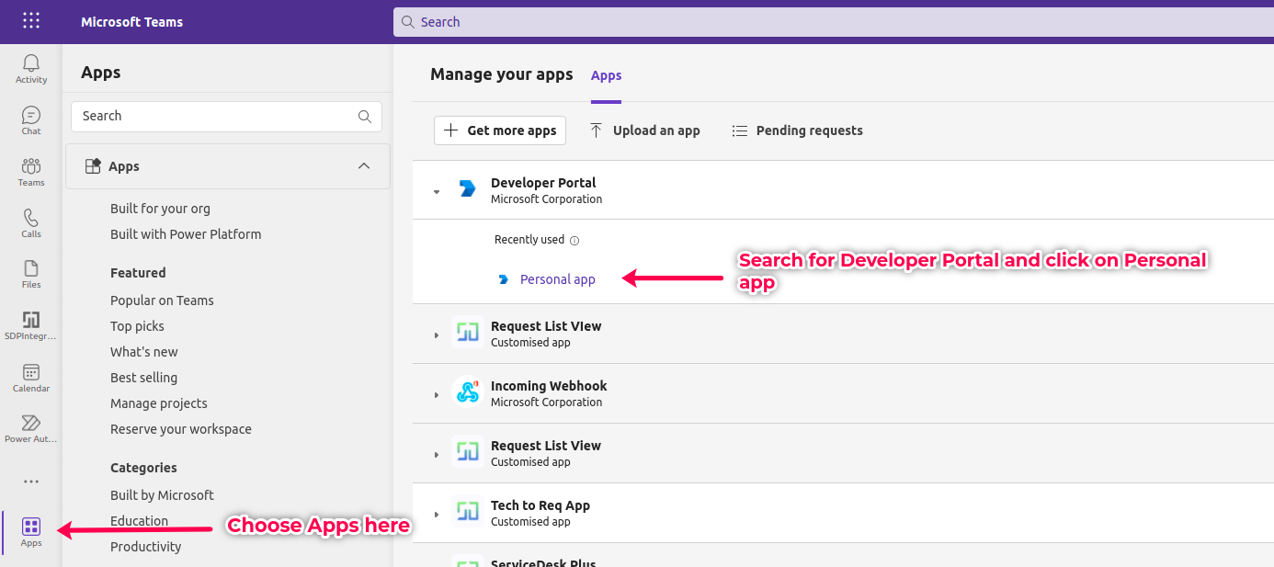The height and width of the screenshot is (567, 1274).
Task: Collapse the Developer Portal row
Action: click(x=438, y=191)
